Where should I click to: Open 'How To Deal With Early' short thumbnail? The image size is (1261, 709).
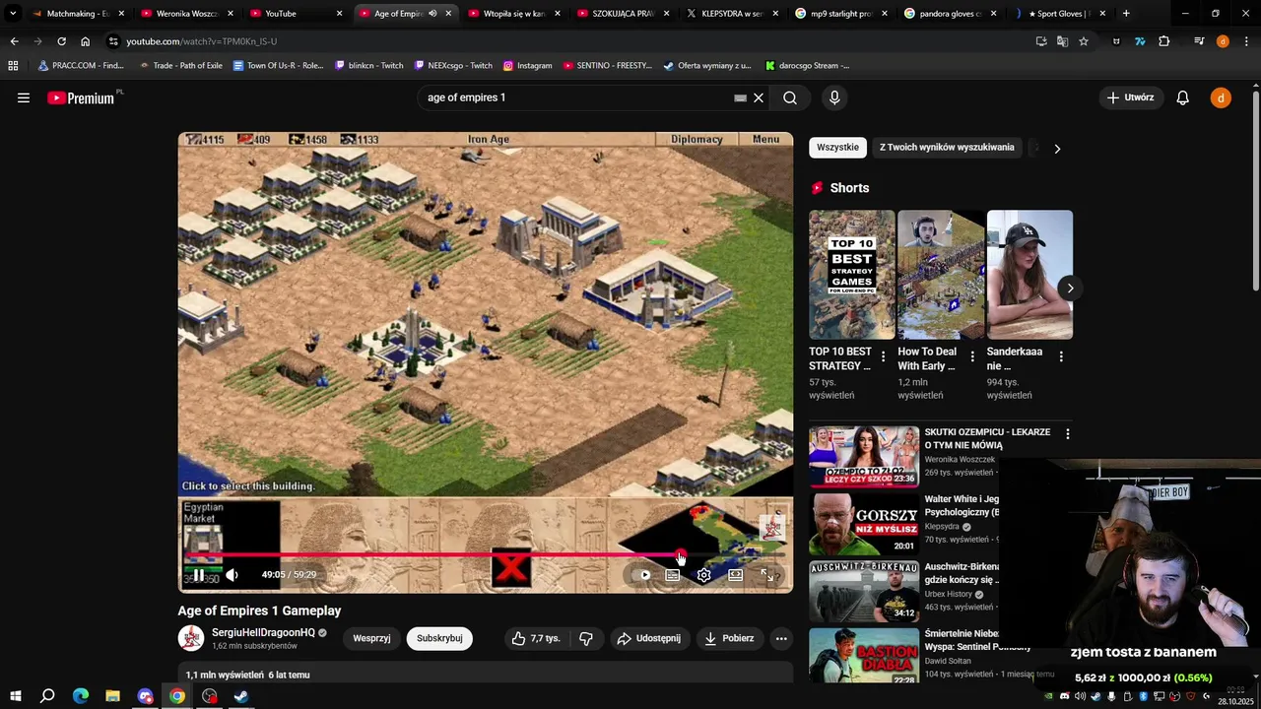click(x=941, y=275)
